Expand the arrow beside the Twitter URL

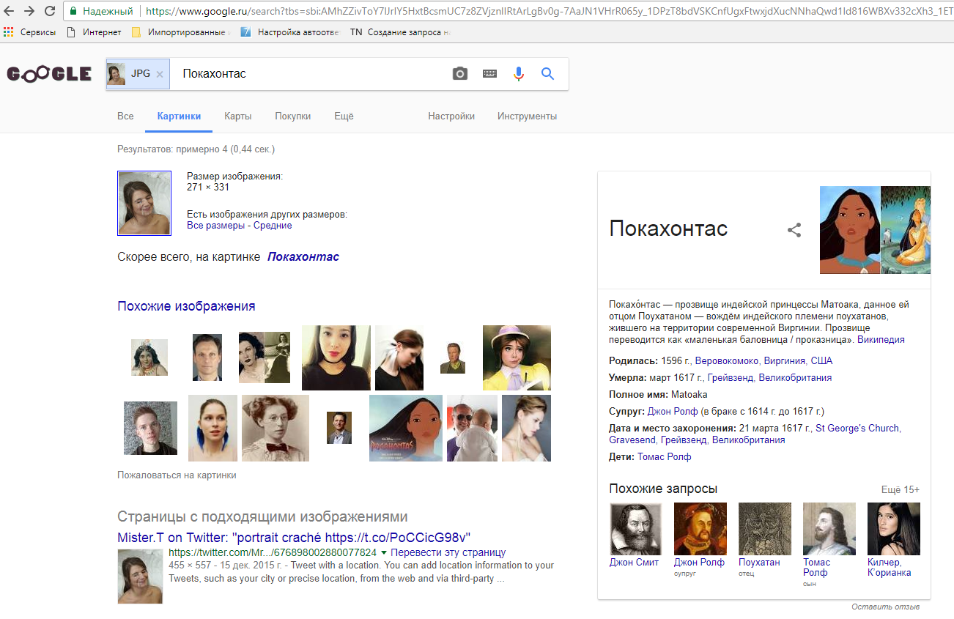(x=384, y=553)
